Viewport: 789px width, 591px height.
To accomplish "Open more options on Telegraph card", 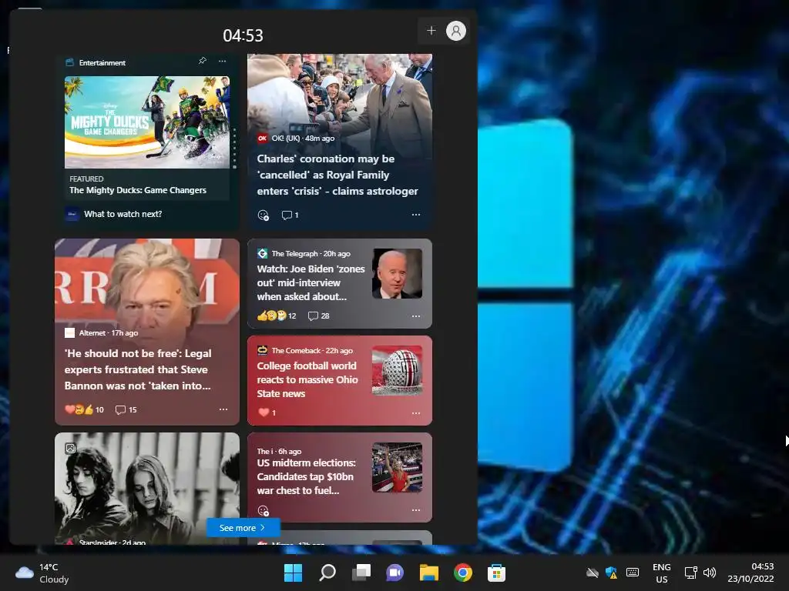I will pyautogui.click(x=416, y=316).
